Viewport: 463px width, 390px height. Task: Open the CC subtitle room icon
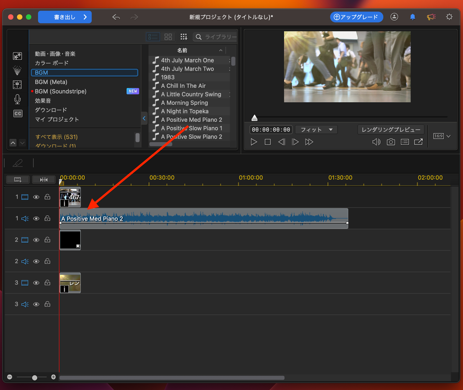click(18, 113)
